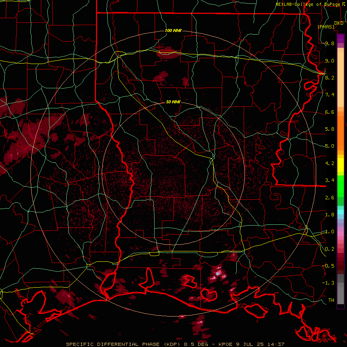
Task: Click the 100 NMI range ring label
Action: pos(173,30)
